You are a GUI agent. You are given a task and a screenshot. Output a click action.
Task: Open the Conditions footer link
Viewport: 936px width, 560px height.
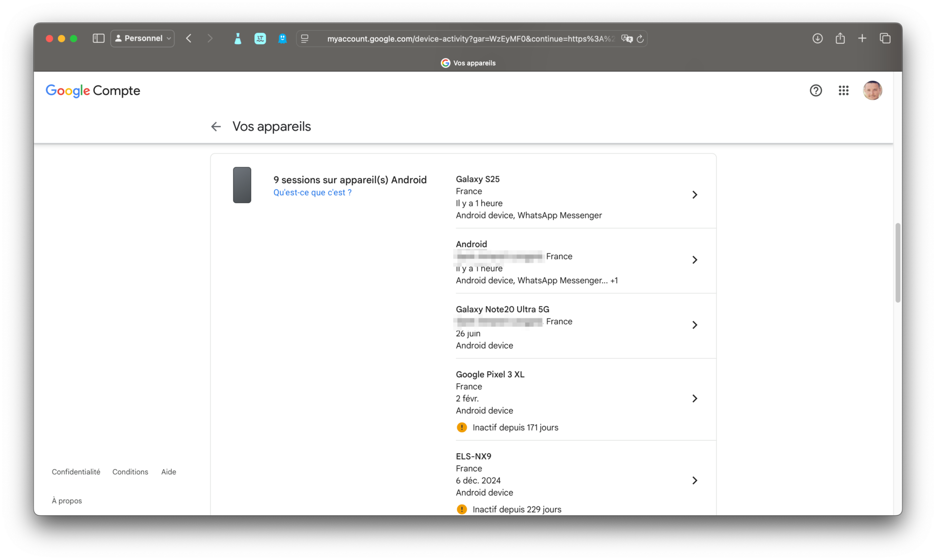[x=130, y=472]
